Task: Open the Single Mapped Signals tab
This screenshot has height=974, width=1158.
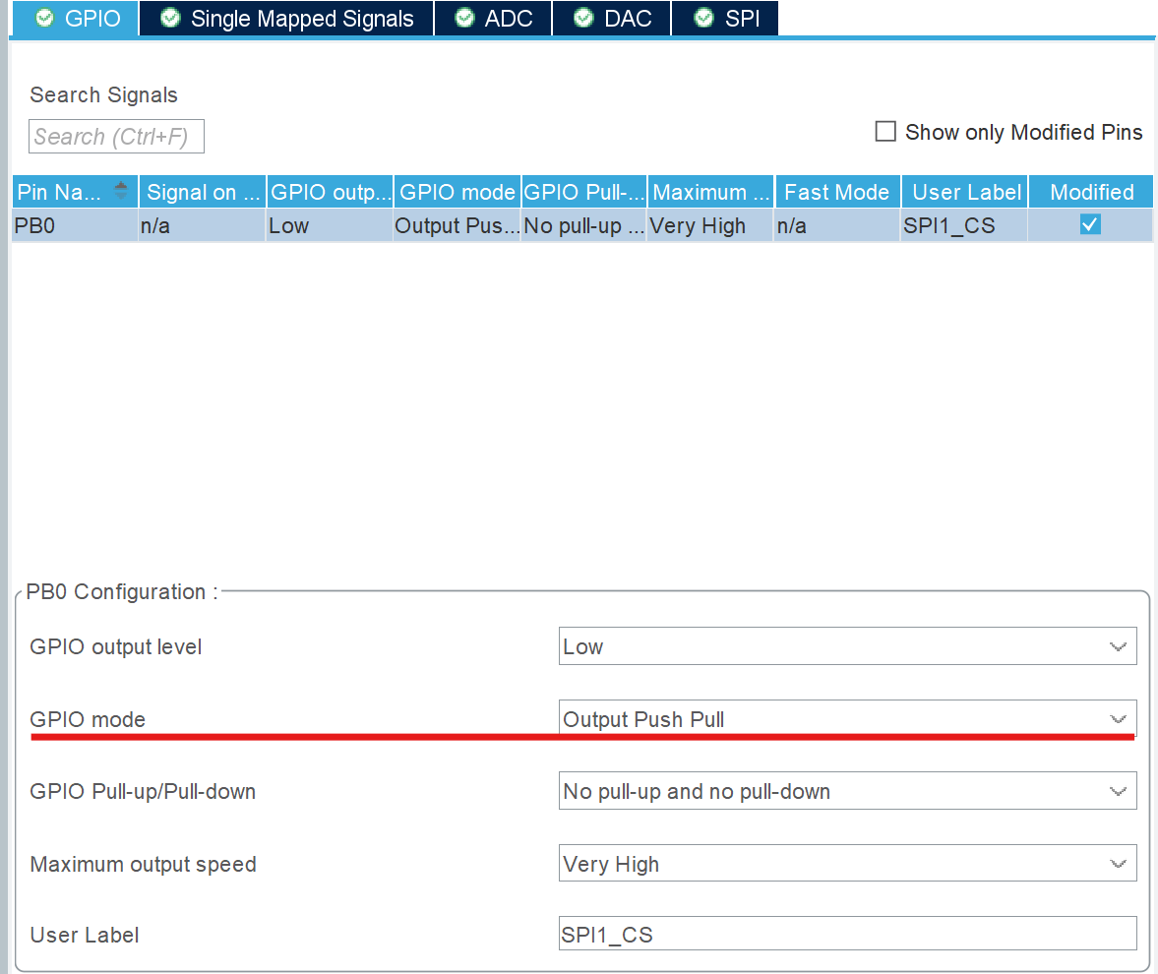Action: coord(286,19)
